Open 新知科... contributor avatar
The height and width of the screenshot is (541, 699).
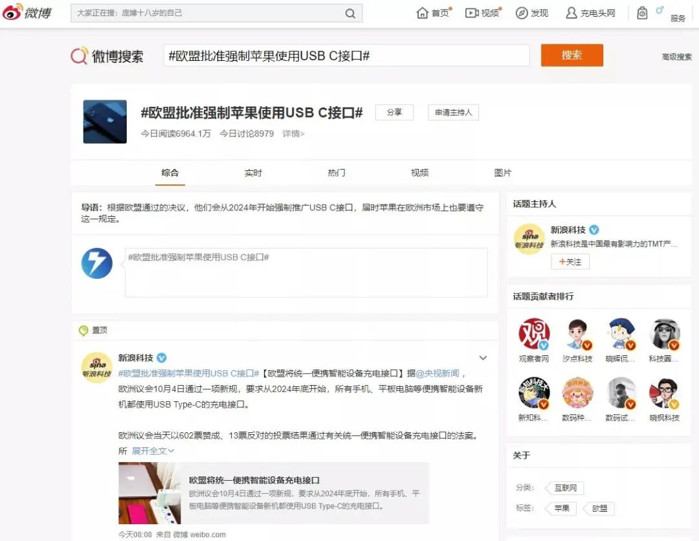[x=533, y=393]
